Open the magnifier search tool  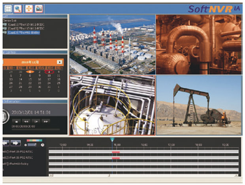pyautogui.click(x=18, y=8)
